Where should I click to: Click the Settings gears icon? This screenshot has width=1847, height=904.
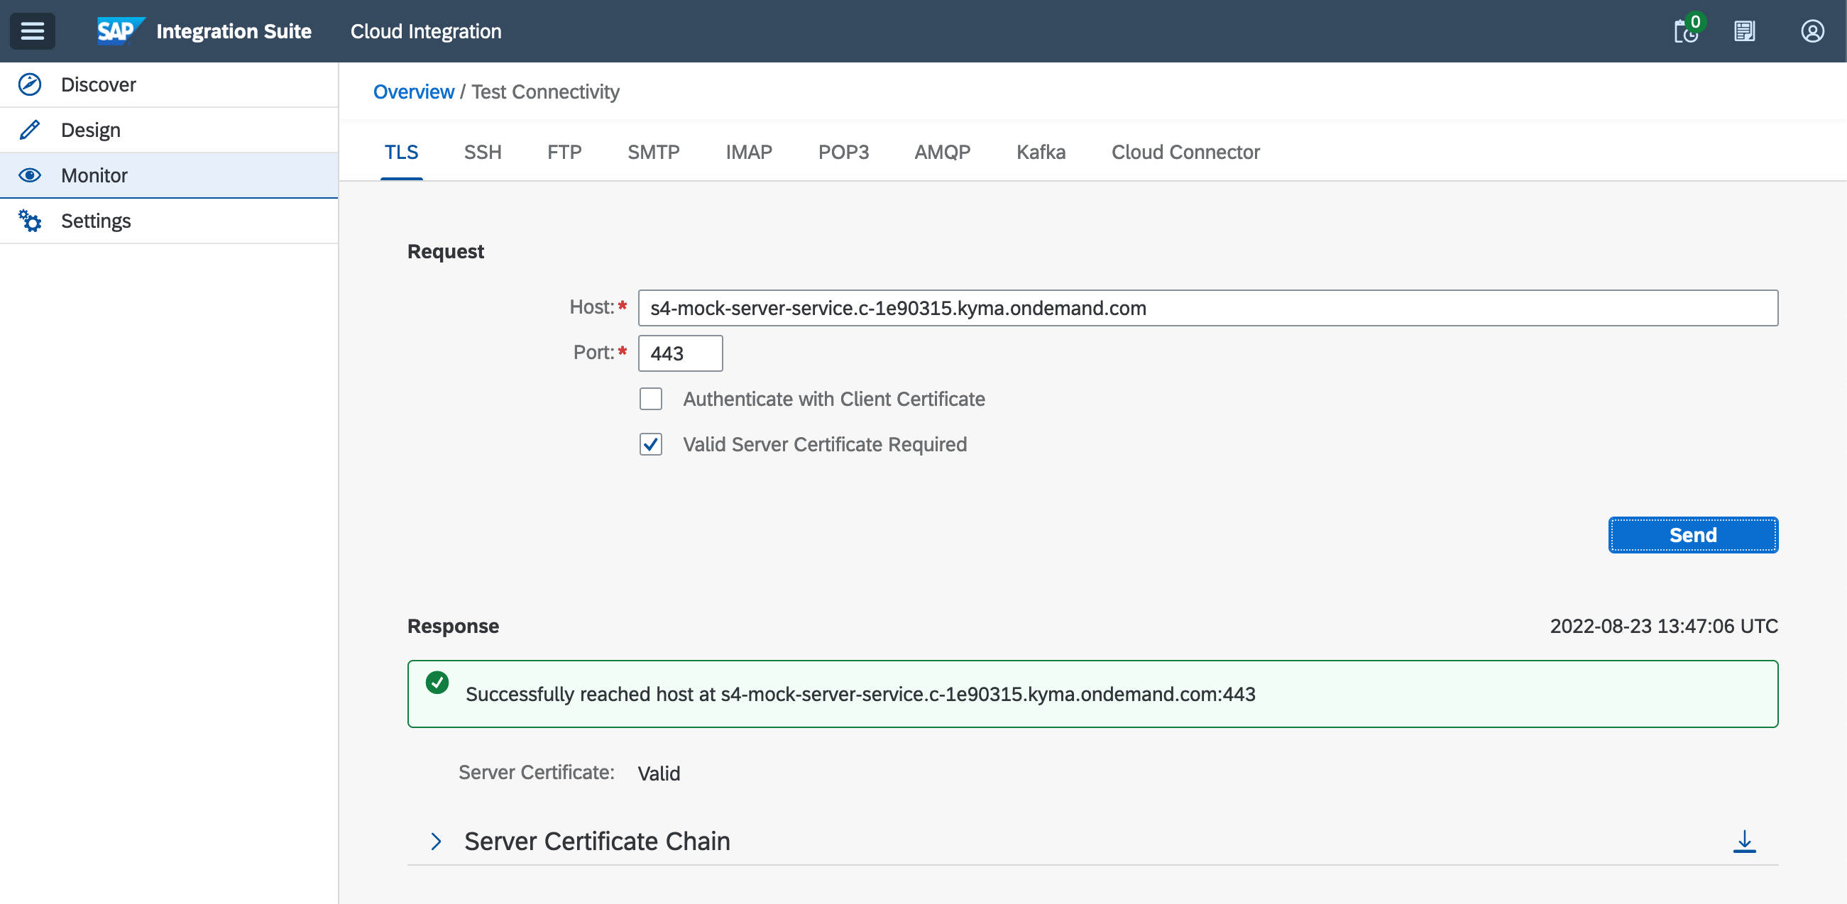[x=30, y=221]
